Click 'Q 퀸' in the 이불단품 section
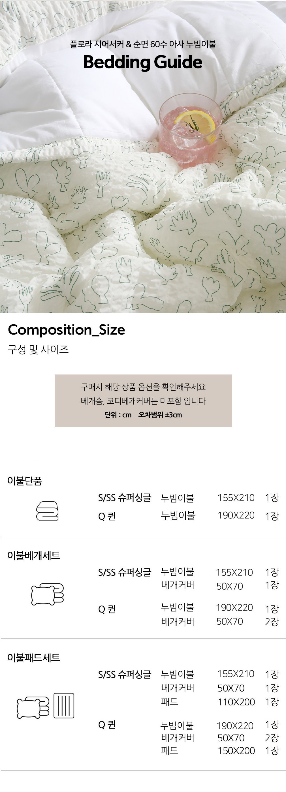 click(107, 516)
